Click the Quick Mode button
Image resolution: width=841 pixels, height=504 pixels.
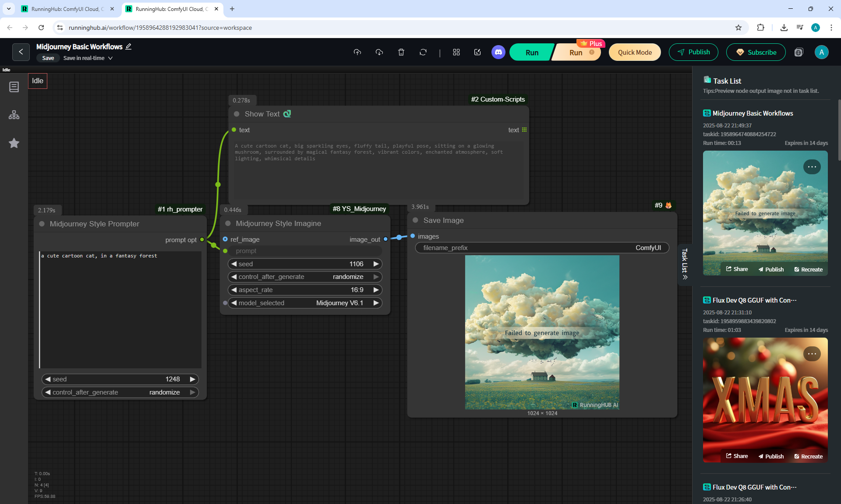click(x=634, y=52)
